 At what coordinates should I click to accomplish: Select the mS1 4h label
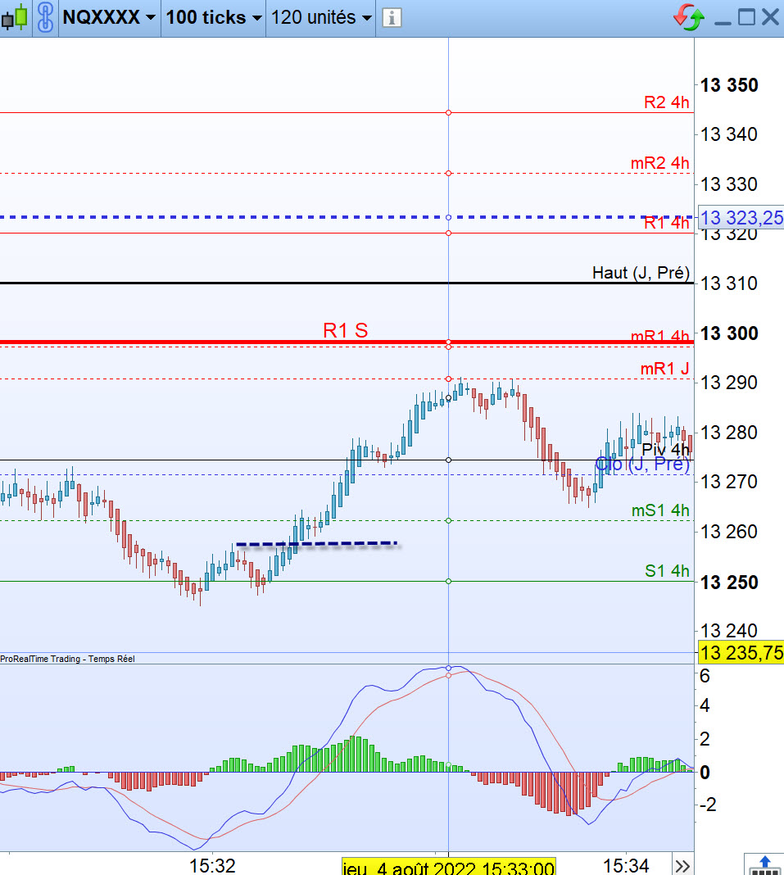coord(660,510)
